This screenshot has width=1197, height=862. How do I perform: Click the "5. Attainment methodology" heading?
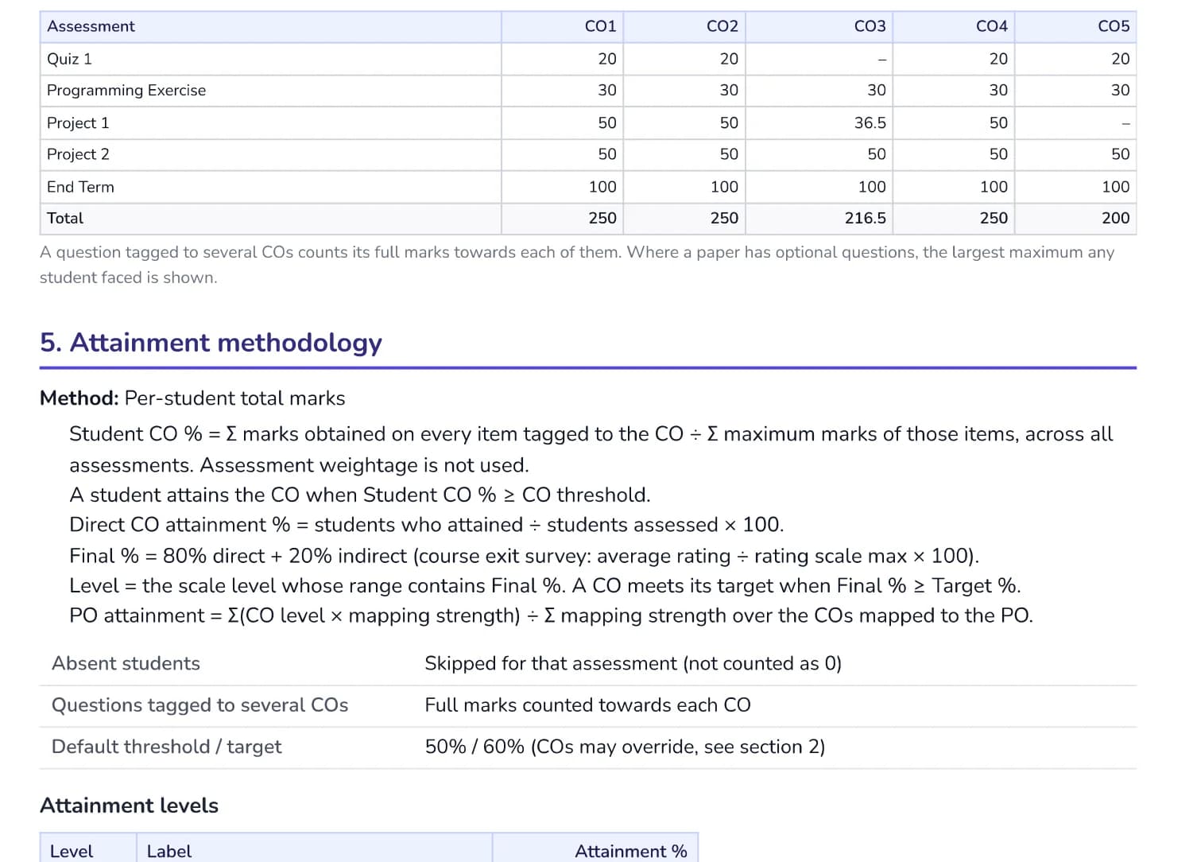[211, 343]
